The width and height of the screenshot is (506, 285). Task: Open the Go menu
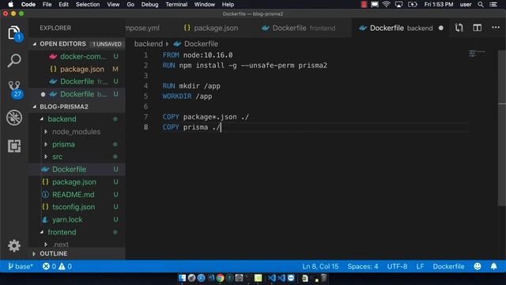pyautogui.click(x=130, y=5)
